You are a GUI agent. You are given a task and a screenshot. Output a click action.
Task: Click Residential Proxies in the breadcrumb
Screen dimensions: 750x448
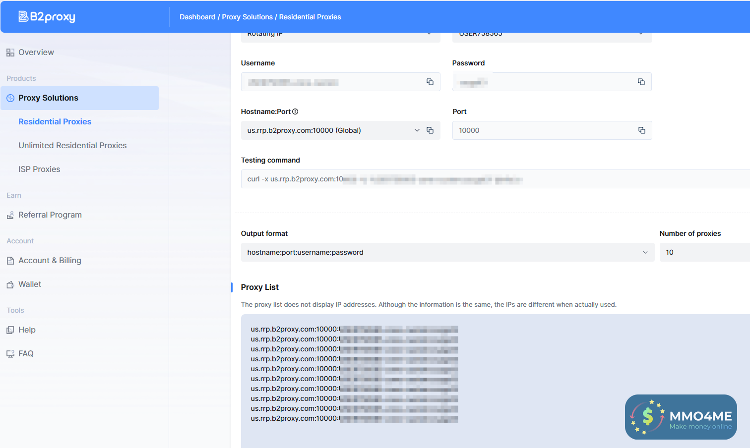(x=310, y=17)
